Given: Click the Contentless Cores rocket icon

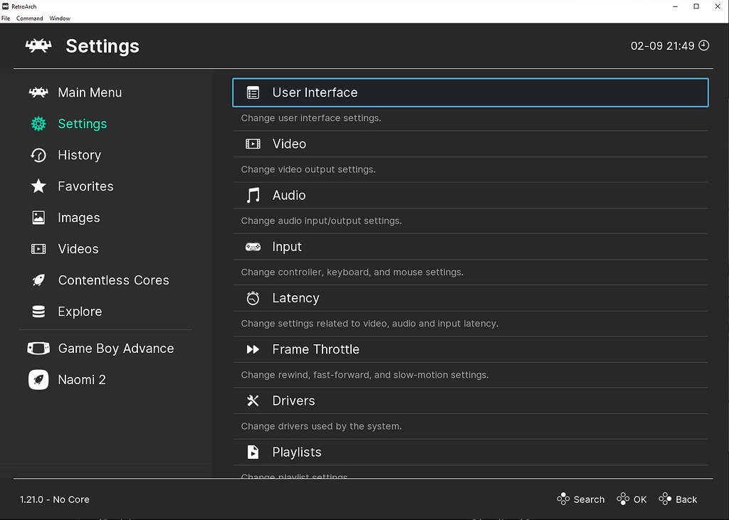Looking at the screenshot, I should click(x=38, y=280).
